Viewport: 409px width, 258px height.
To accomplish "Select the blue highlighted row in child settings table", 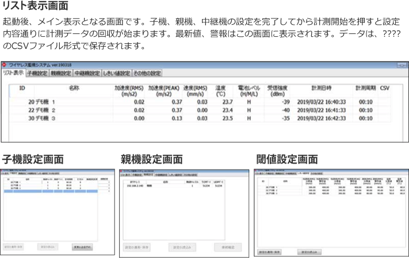I will [x=51, y=191].
